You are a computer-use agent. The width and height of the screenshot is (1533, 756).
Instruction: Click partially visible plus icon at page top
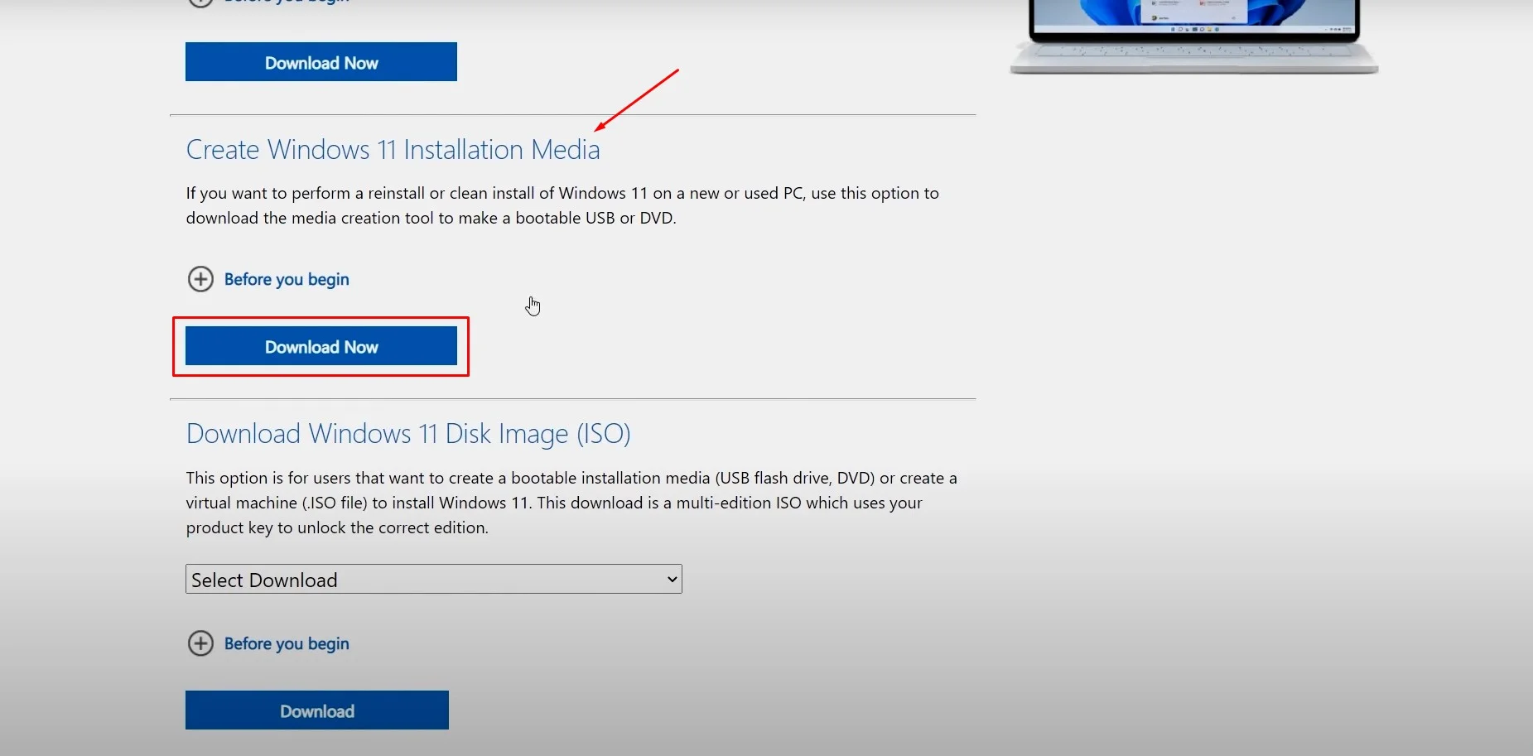pyautogui.click(x=200, y=2)
